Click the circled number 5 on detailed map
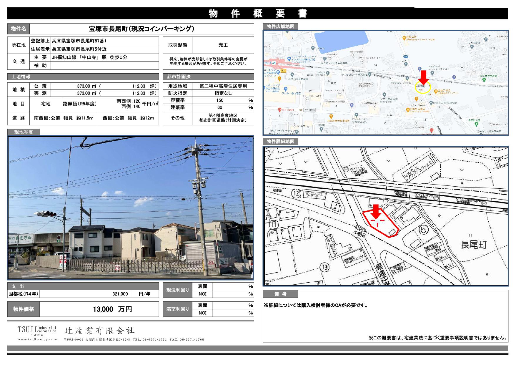 click(423, 230)
